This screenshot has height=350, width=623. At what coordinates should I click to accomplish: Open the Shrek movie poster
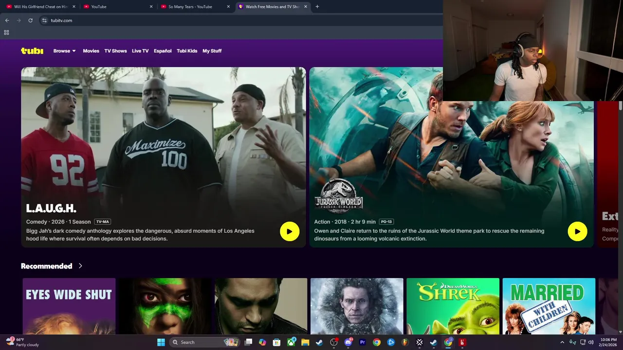453,306
